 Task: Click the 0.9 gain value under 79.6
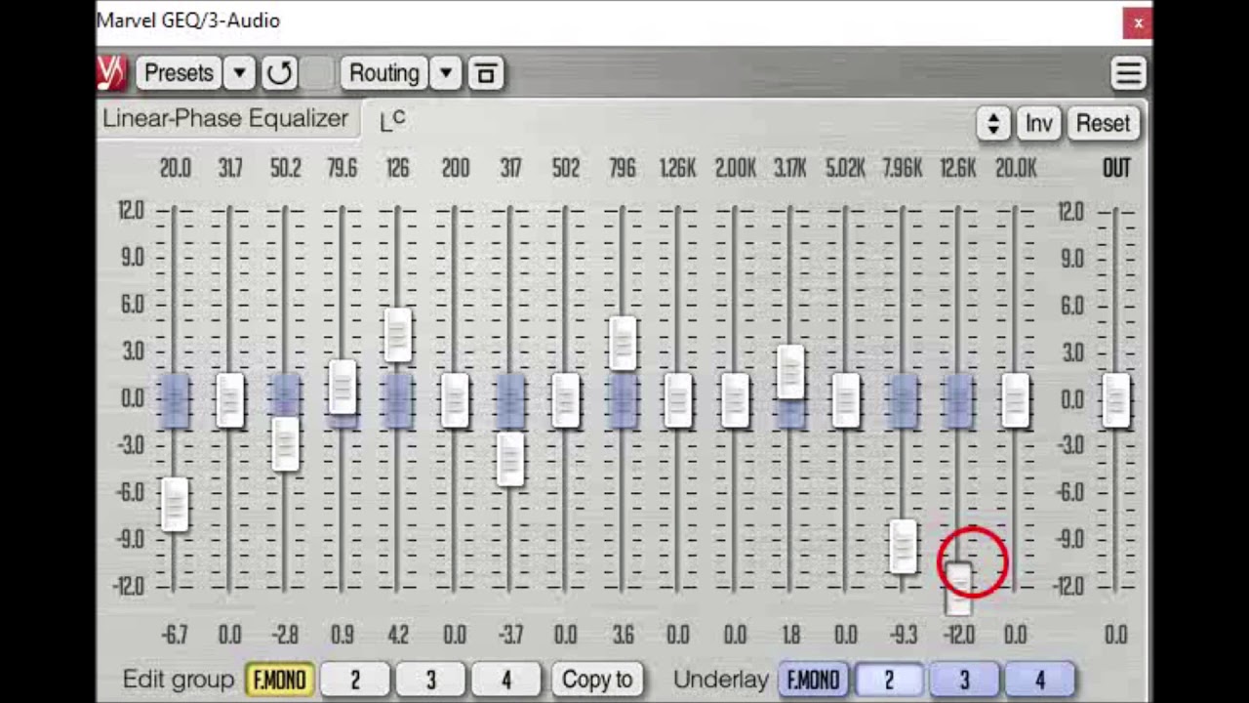pyautogui.click(x=342, y=635)
